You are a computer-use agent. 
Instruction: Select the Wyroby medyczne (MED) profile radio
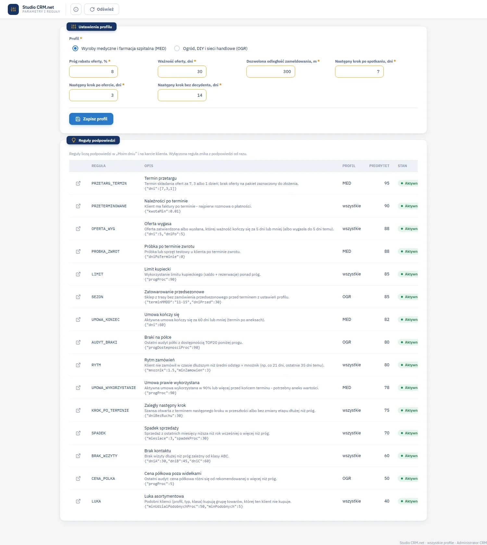[75, 48]
